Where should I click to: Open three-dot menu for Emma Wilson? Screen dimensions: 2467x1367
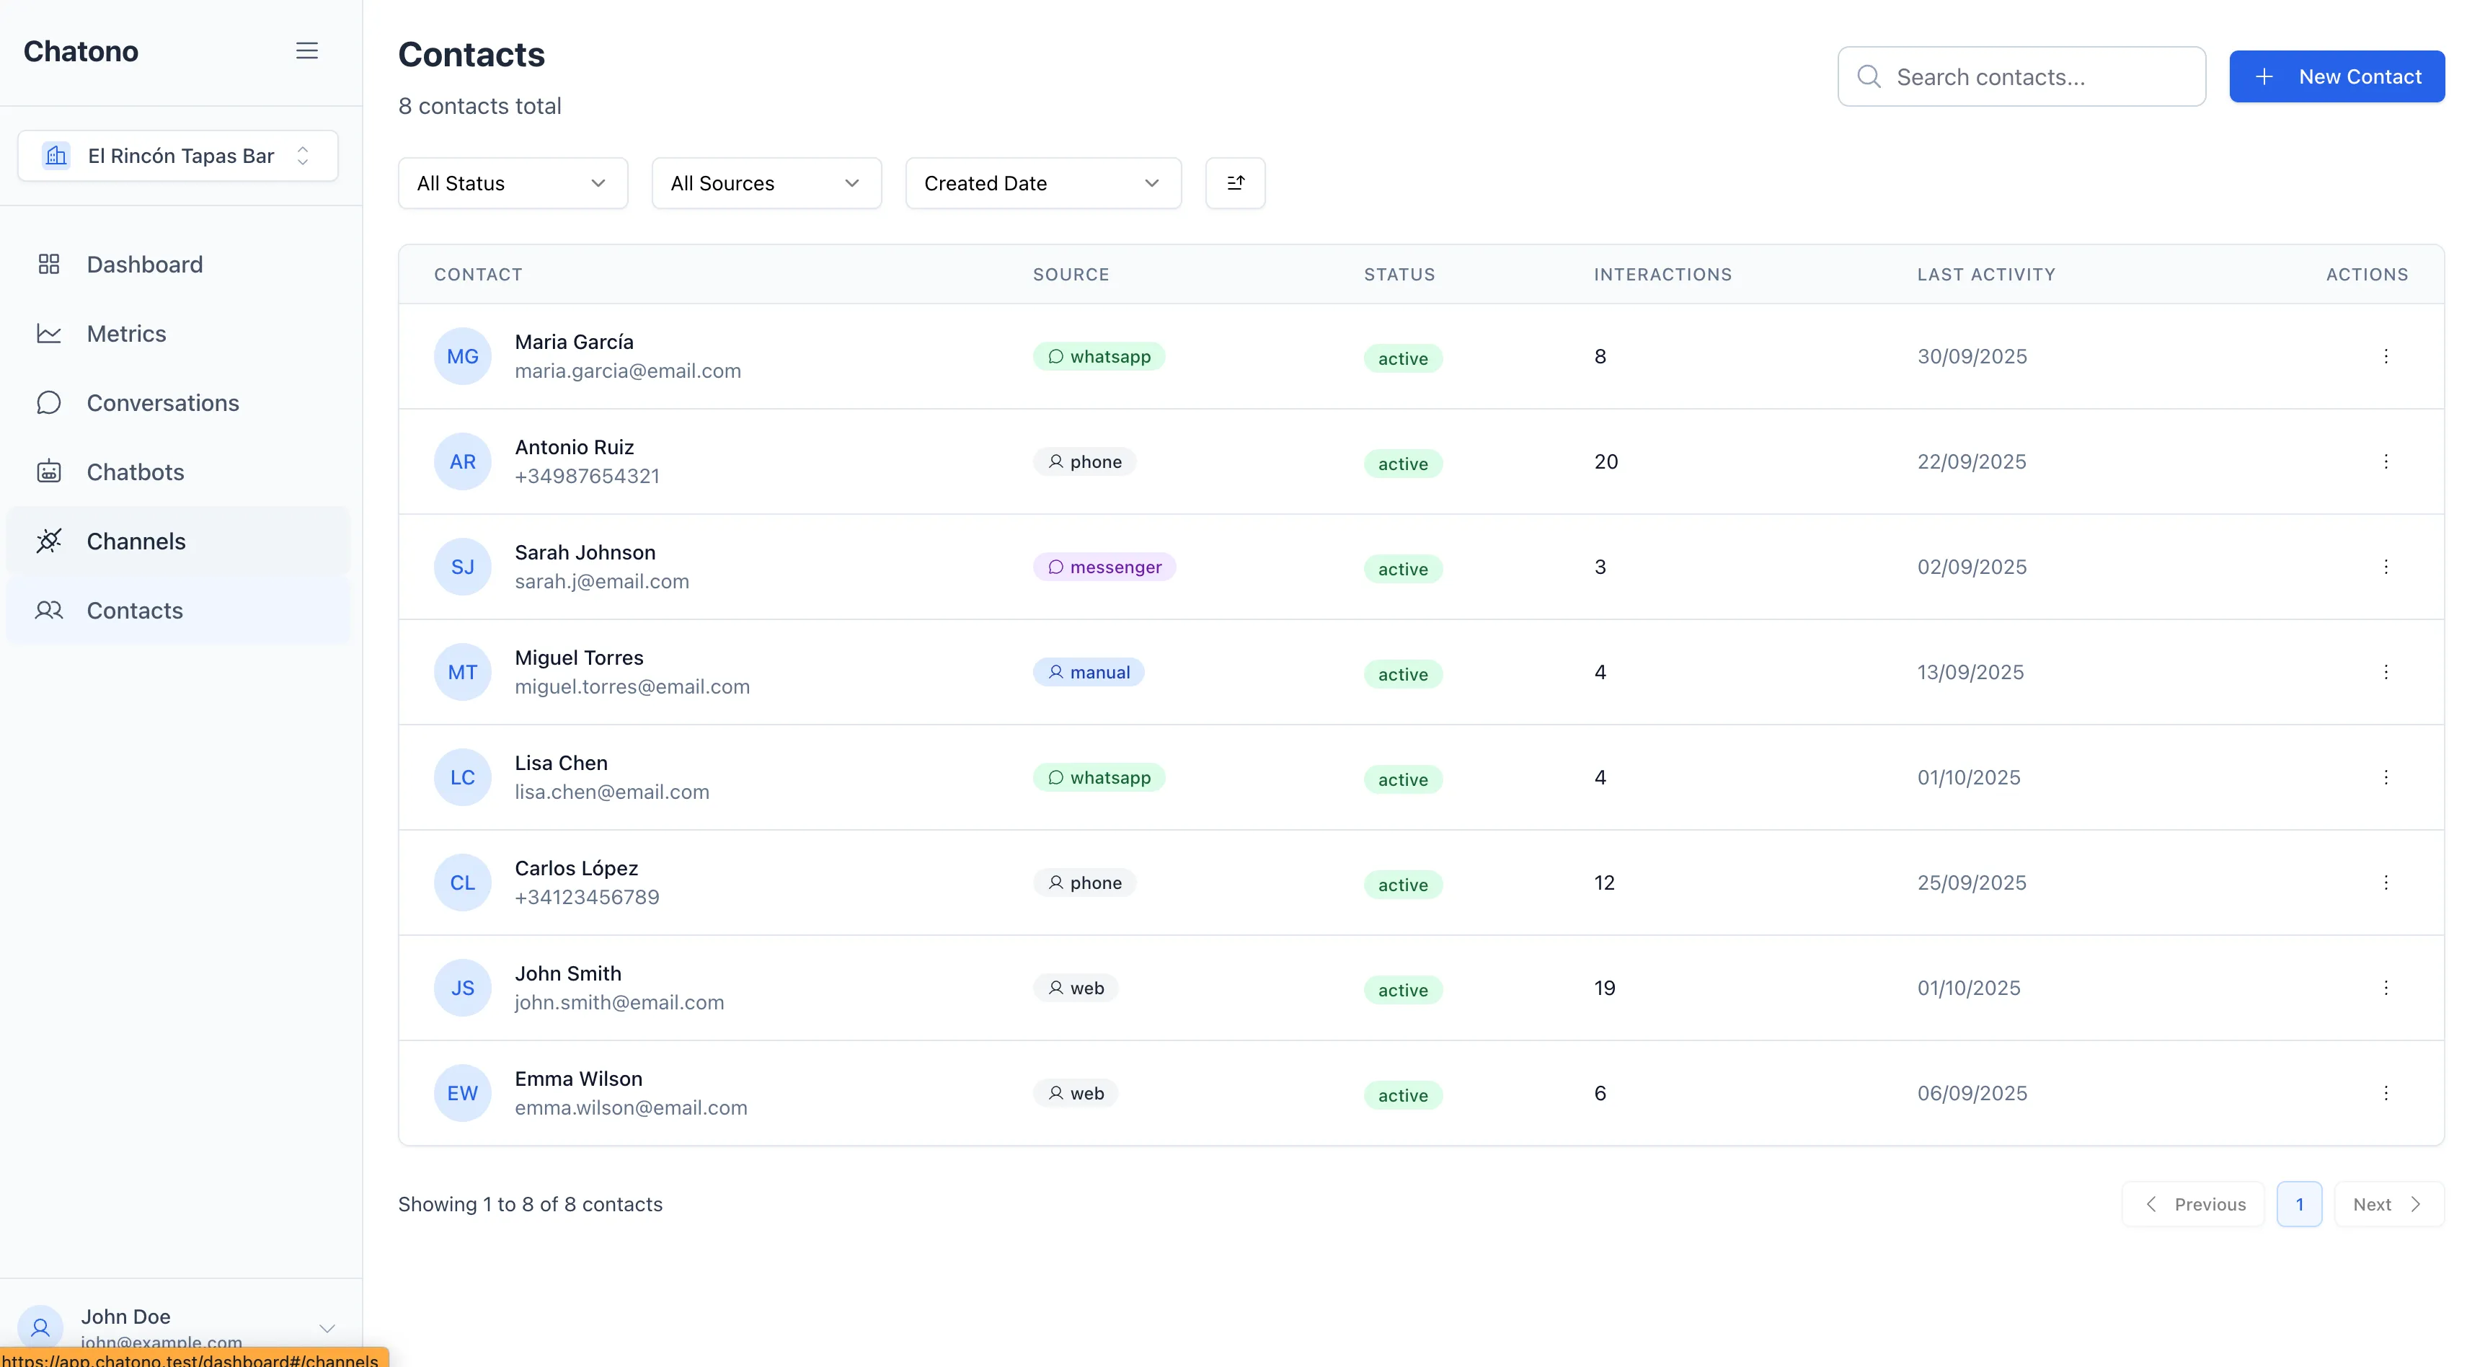[x=2385, y=1093]
